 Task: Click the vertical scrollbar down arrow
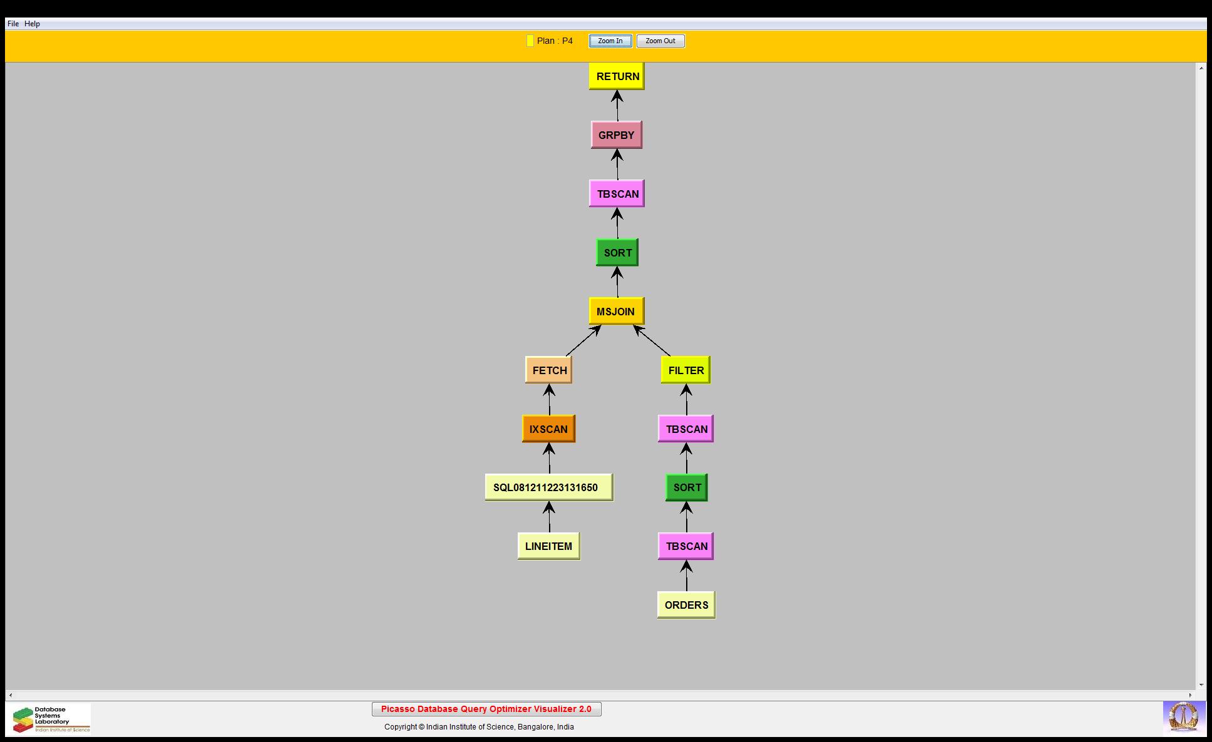click(x=1201, y=685)
